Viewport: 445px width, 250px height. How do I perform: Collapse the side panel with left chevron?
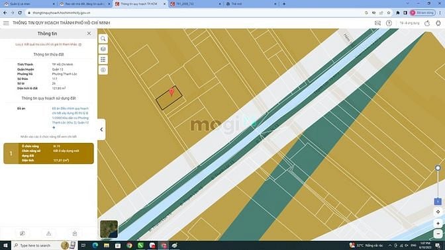[x=101, y=130]
